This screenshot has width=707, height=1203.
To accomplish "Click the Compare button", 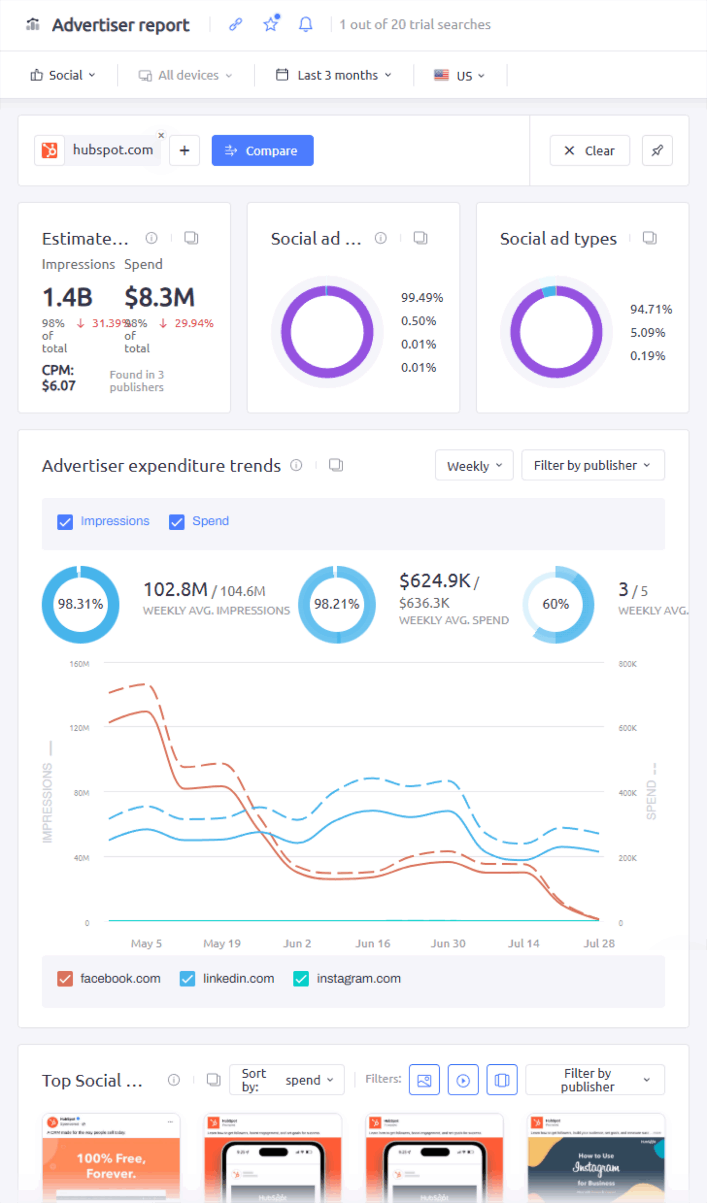I will point(263,151).
